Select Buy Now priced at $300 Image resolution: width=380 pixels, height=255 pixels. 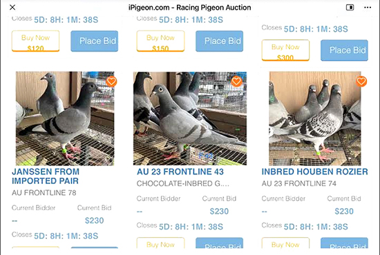pyautogui.click(x=285, y=50)
